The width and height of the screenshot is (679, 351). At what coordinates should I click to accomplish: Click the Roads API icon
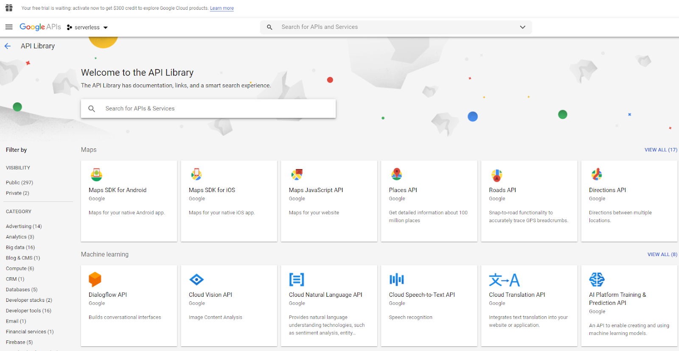[497, 175]
